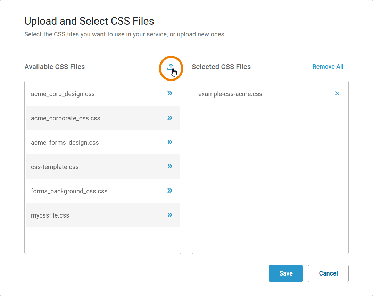Select the forms_background_css.css file name
Image resolution: width=373 pixels, height=296 pixels.
coord(69,191)
